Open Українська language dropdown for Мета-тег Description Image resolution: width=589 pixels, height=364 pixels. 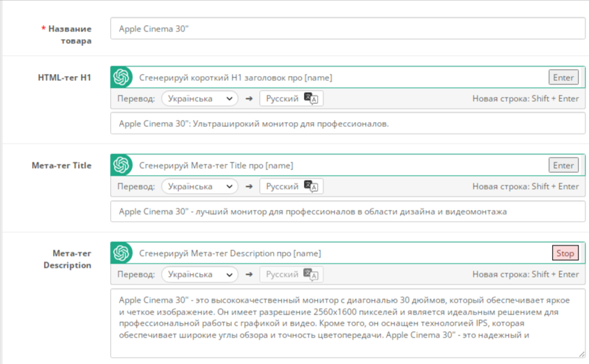(200, 275)
